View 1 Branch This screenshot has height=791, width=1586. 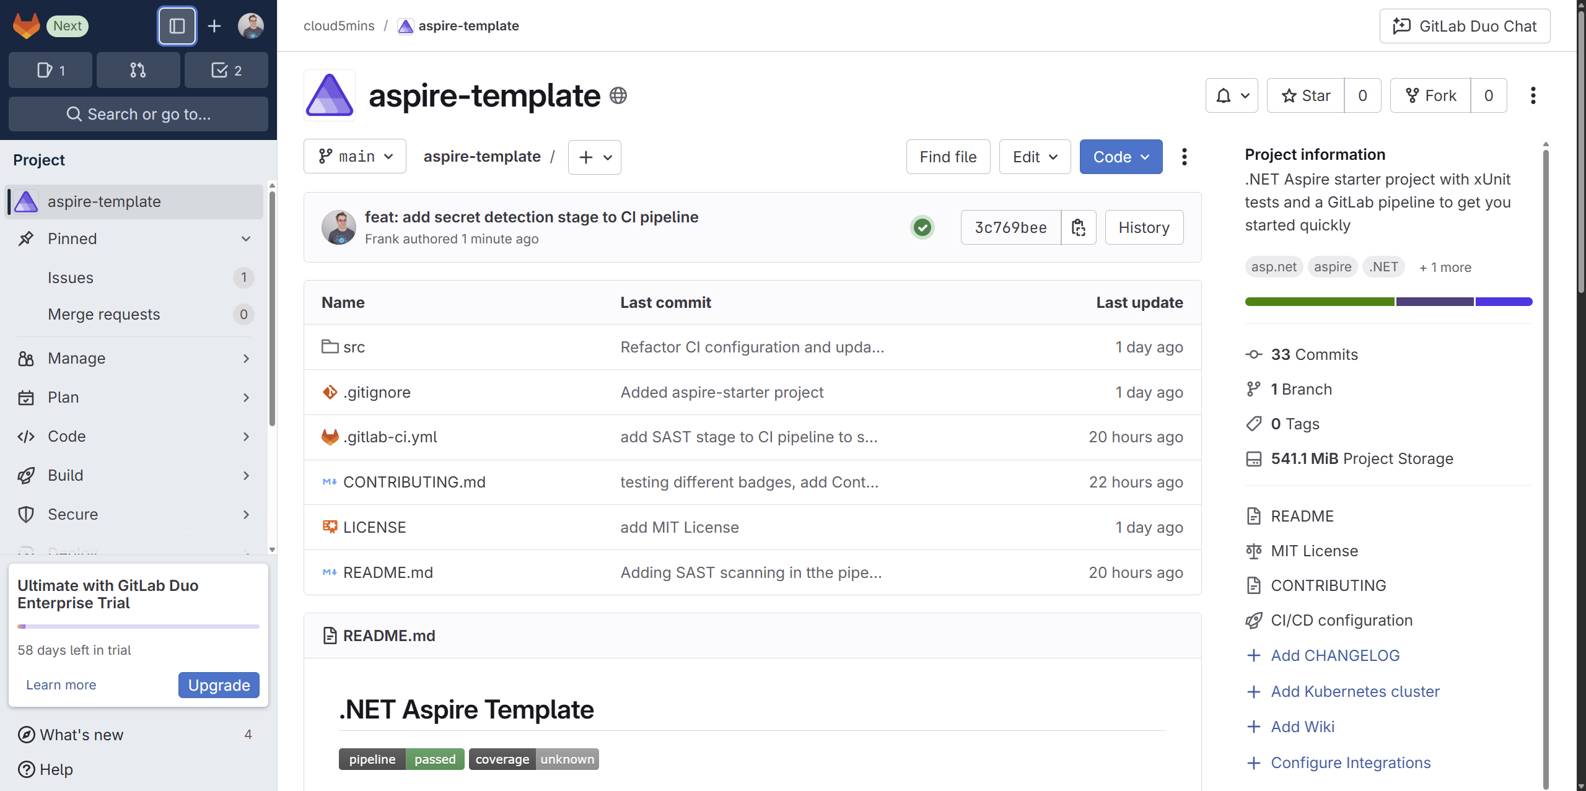tap(1289, 389)
